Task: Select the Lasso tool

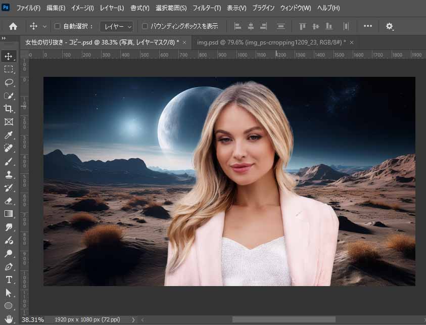Action: tap(9, 82)
